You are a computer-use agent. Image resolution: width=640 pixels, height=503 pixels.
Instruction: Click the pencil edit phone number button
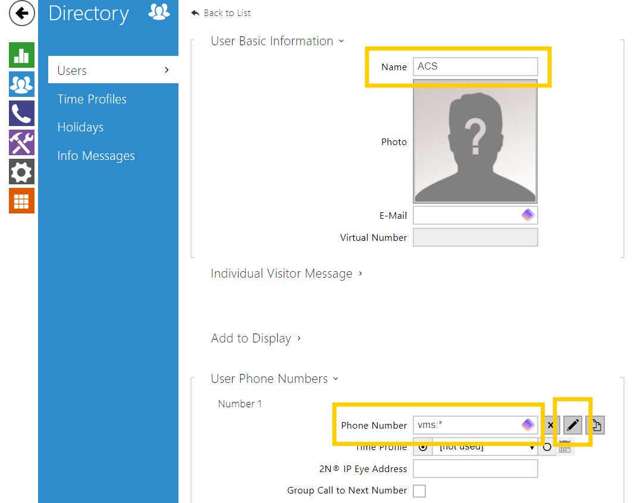click(573, 425)
